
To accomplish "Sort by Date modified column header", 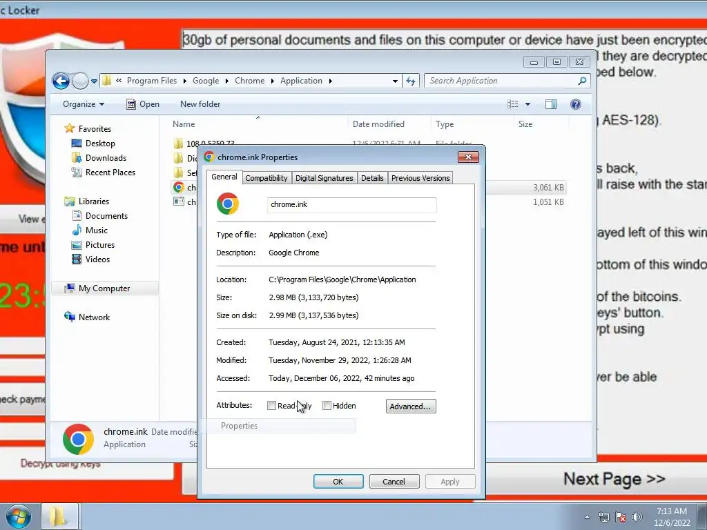I will [378, 124].
